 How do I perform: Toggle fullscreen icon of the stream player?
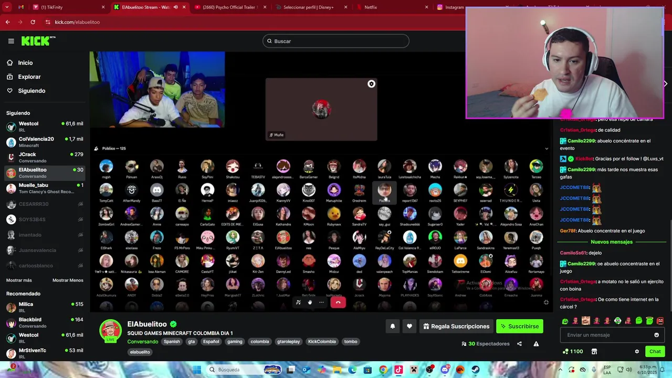pos(546,302)
